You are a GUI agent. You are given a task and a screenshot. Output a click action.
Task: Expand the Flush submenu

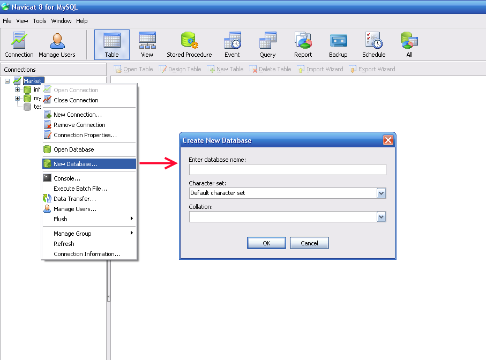89,219
